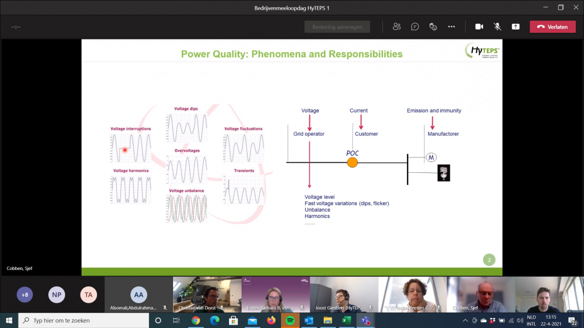Unmute the microphone
Image resolution: width=584 pixels, height=328 pixels.
497,27
